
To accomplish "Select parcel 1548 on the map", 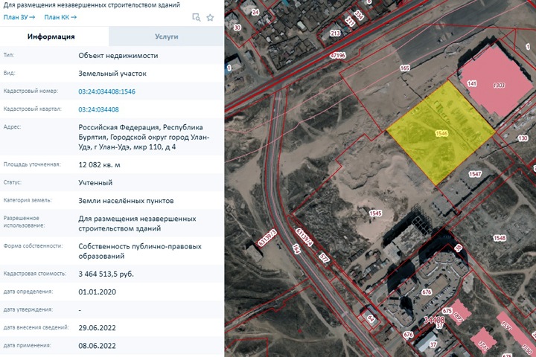I will pos(498,238).
